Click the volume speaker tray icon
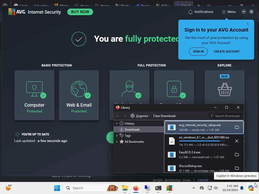 coord(215,188)
